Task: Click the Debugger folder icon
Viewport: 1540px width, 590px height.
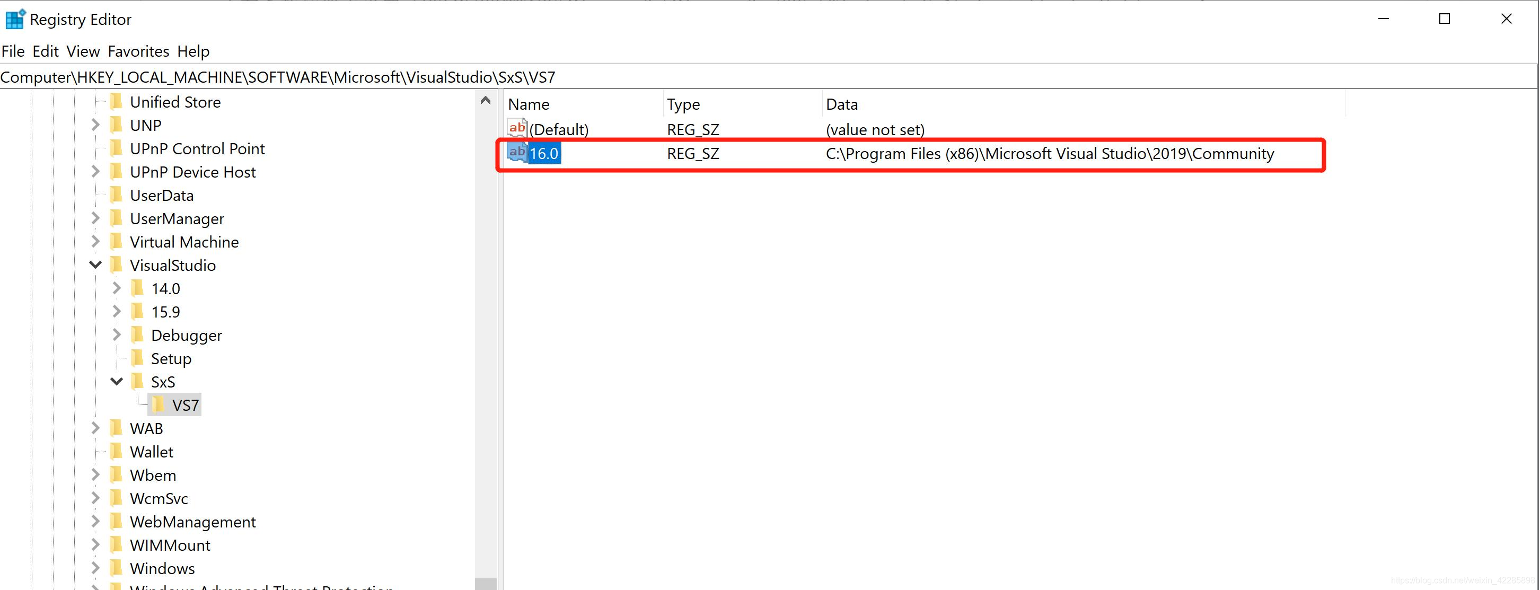Action: (137, 334)
